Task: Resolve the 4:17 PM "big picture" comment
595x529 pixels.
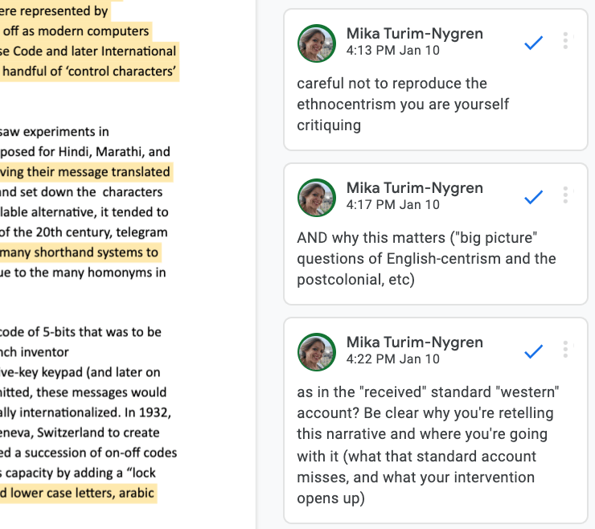Action: tap(533, 197)
